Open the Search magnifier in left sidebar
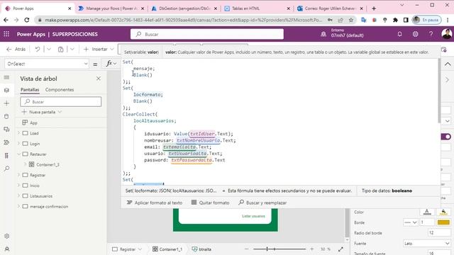The image size is (454, 255). [6, 169]
